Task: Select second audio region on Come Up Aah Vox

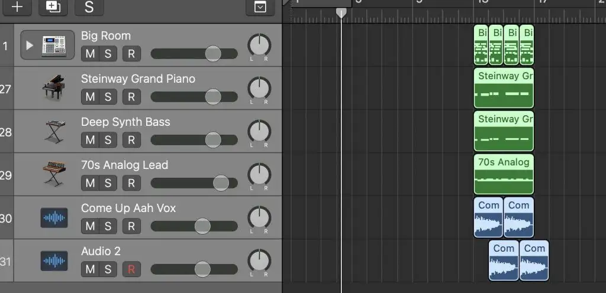Action: 519,218
